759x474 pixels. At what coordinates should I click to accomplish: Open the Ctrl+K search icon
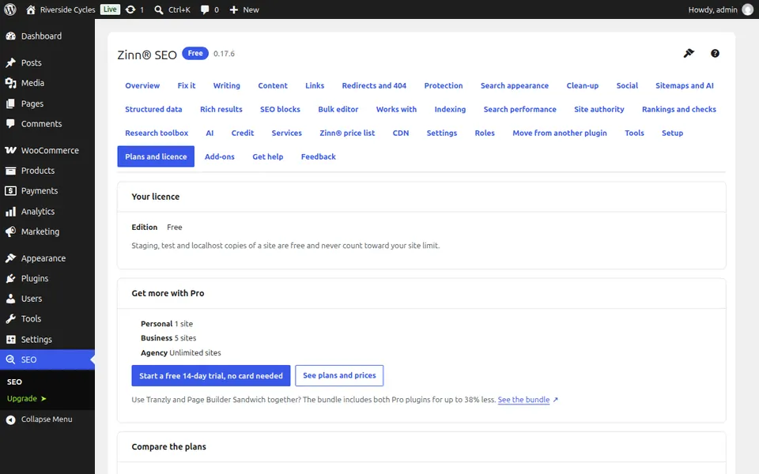tap(159, 9)
